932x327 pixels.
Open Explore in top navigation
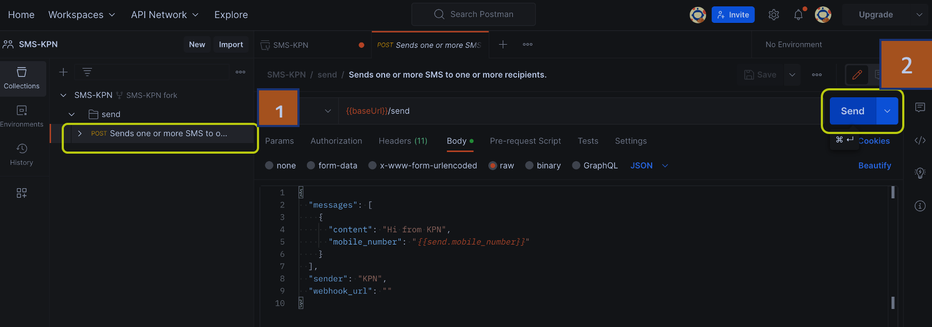[231, 15]
